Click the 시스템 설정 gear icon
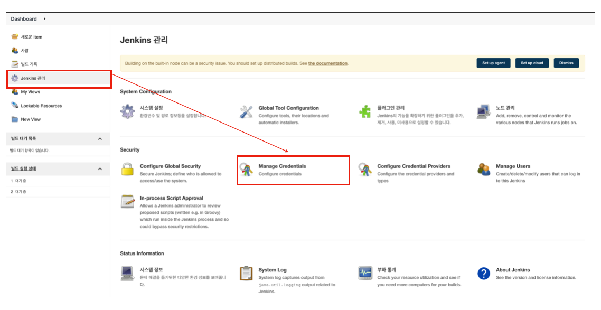Screen dimensions: 601x310 (128, 111)
